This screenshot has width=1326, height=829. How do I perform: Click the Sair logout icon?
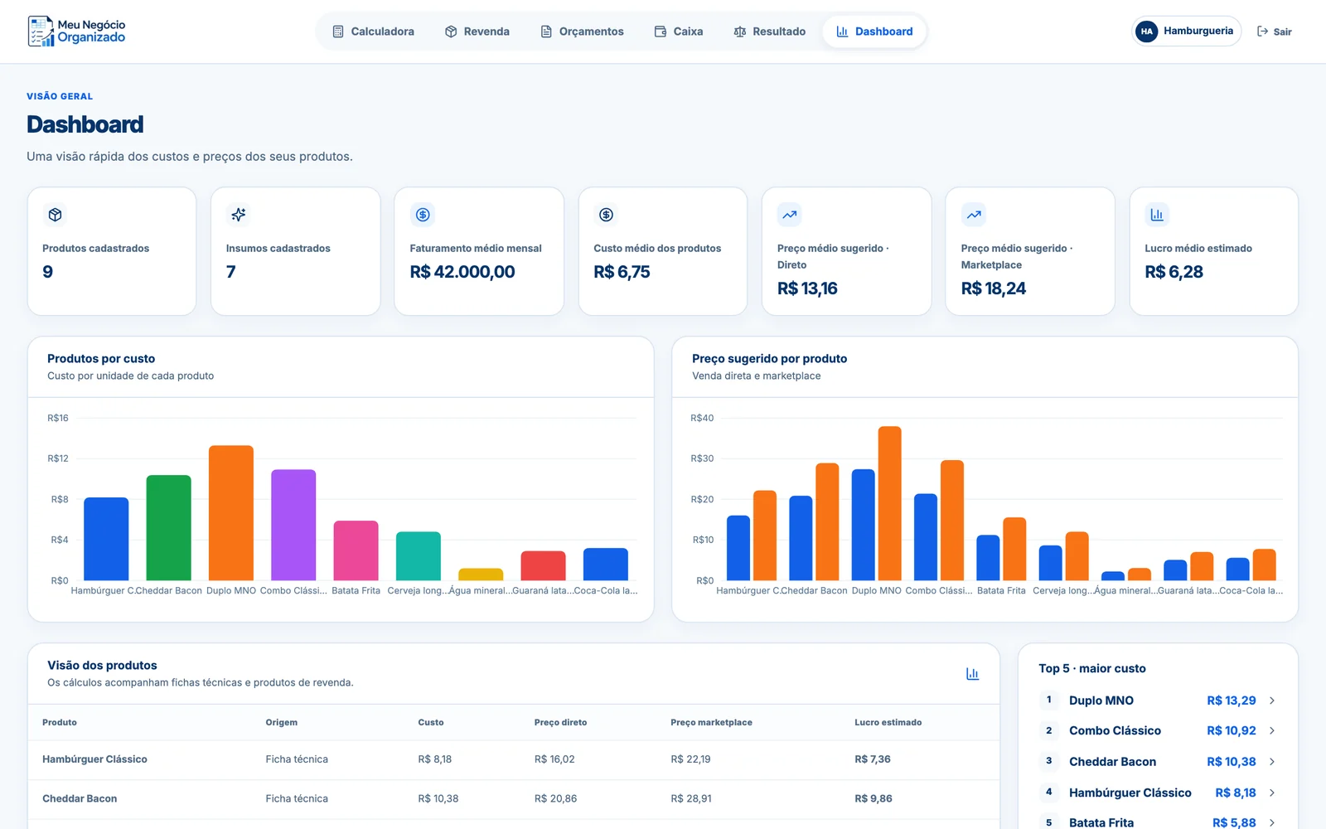pyautogui.click(x=1262, y=32)
